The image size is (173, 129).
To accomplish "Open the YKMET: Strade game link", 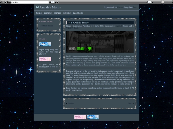I will click(x=72, y=28).
